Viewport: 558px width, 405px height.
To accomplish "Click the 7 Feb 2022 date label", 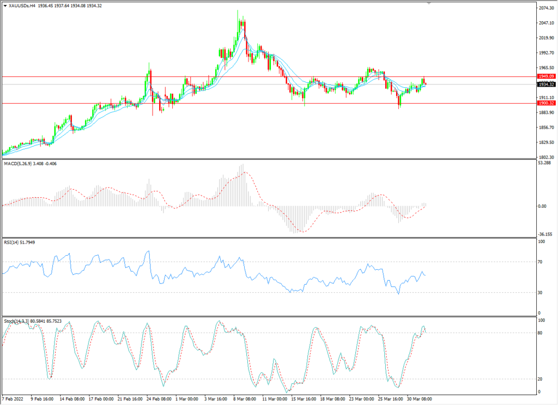I will [x=13, y=399].
